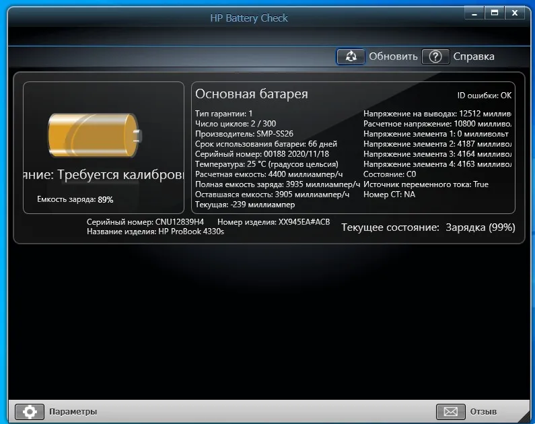Image resolution: width=535 pixels, height=424 pixels.
Task: Click Температура: 25 °C row
Action: [266, 164]
